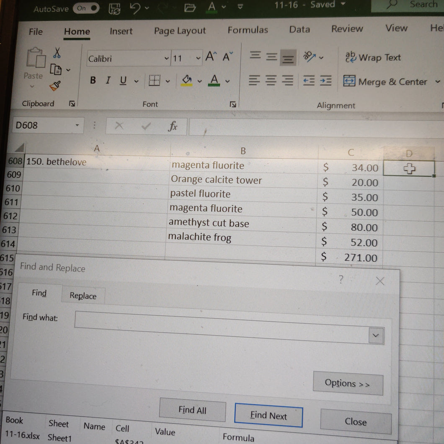444x444 pixels.
Task: Center text horizontally
Action: 271,81
